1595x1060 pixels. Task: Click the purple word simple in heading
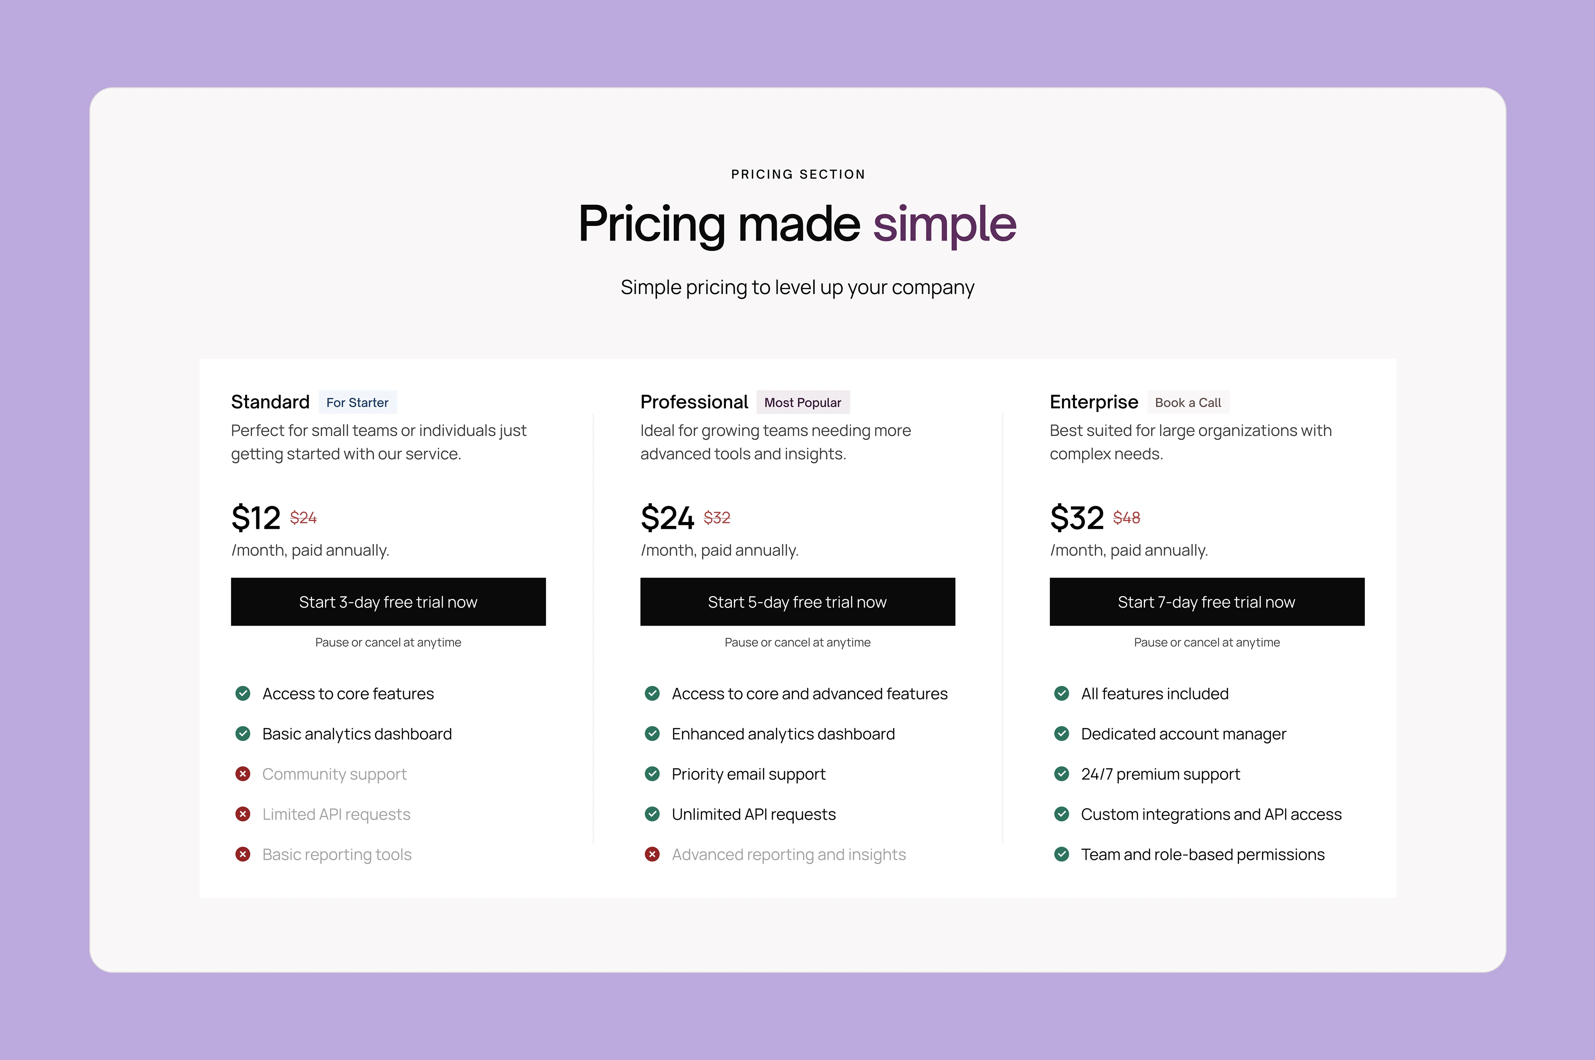945,225
